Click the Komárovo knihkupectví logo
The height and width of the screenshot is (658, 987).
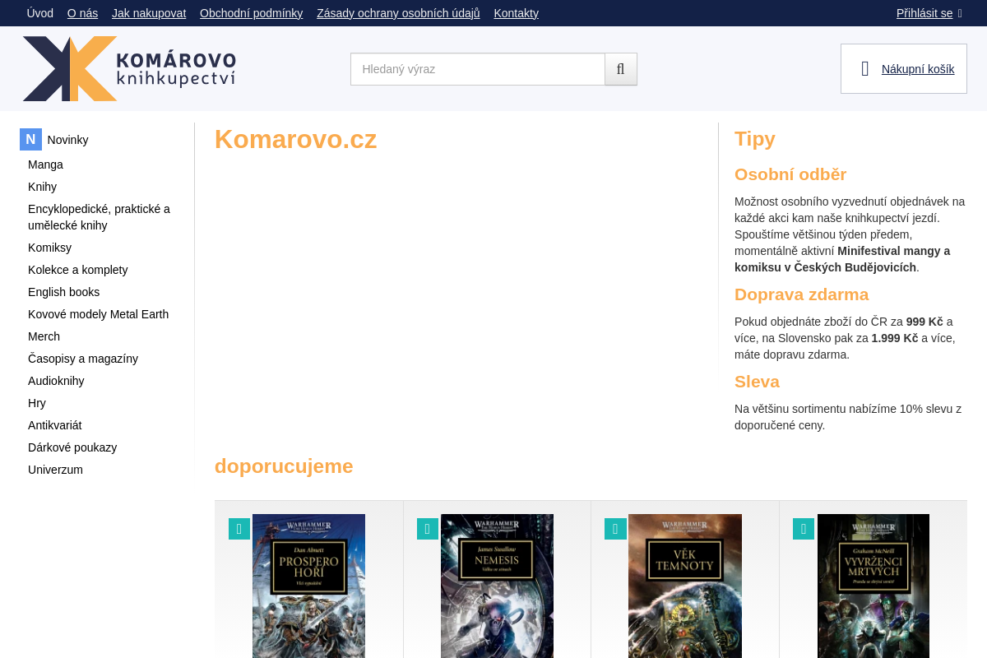129,68
